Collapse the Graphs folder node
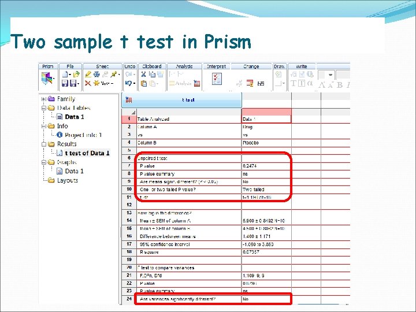 click(44, 162)
